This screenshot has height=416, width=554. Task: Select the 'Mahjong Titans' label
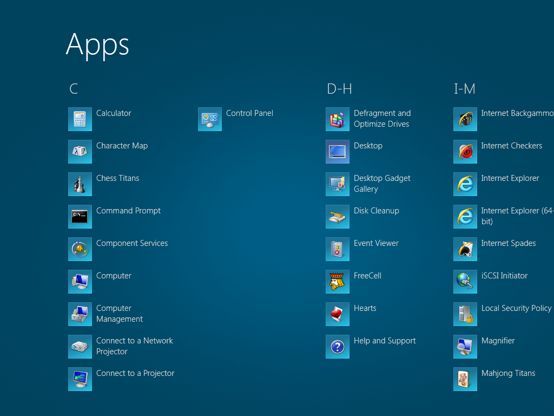(x=508, y=374)
